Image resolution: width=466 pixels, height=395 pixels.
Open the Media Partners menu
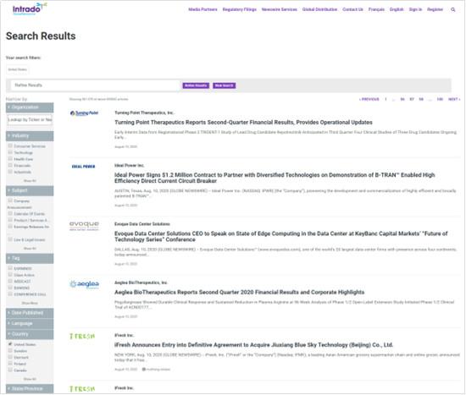pyautogui.click(x=202, y=9)
